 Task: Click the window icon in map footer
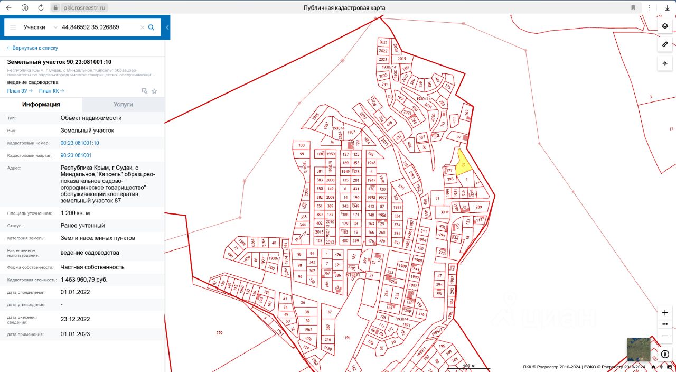point(669,367)
